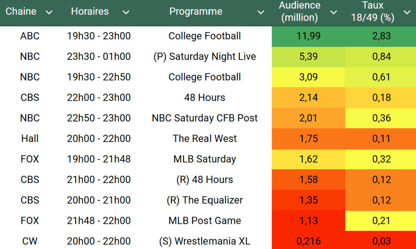The height and width of the screenshot is (249, 416).
Task: Click The Real West programme cell
Action: pos(205,138)
